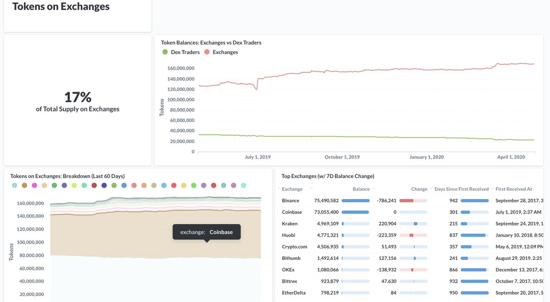
Task: Click Huobi first received date January 10, 2018
Action: coord(519,235)
